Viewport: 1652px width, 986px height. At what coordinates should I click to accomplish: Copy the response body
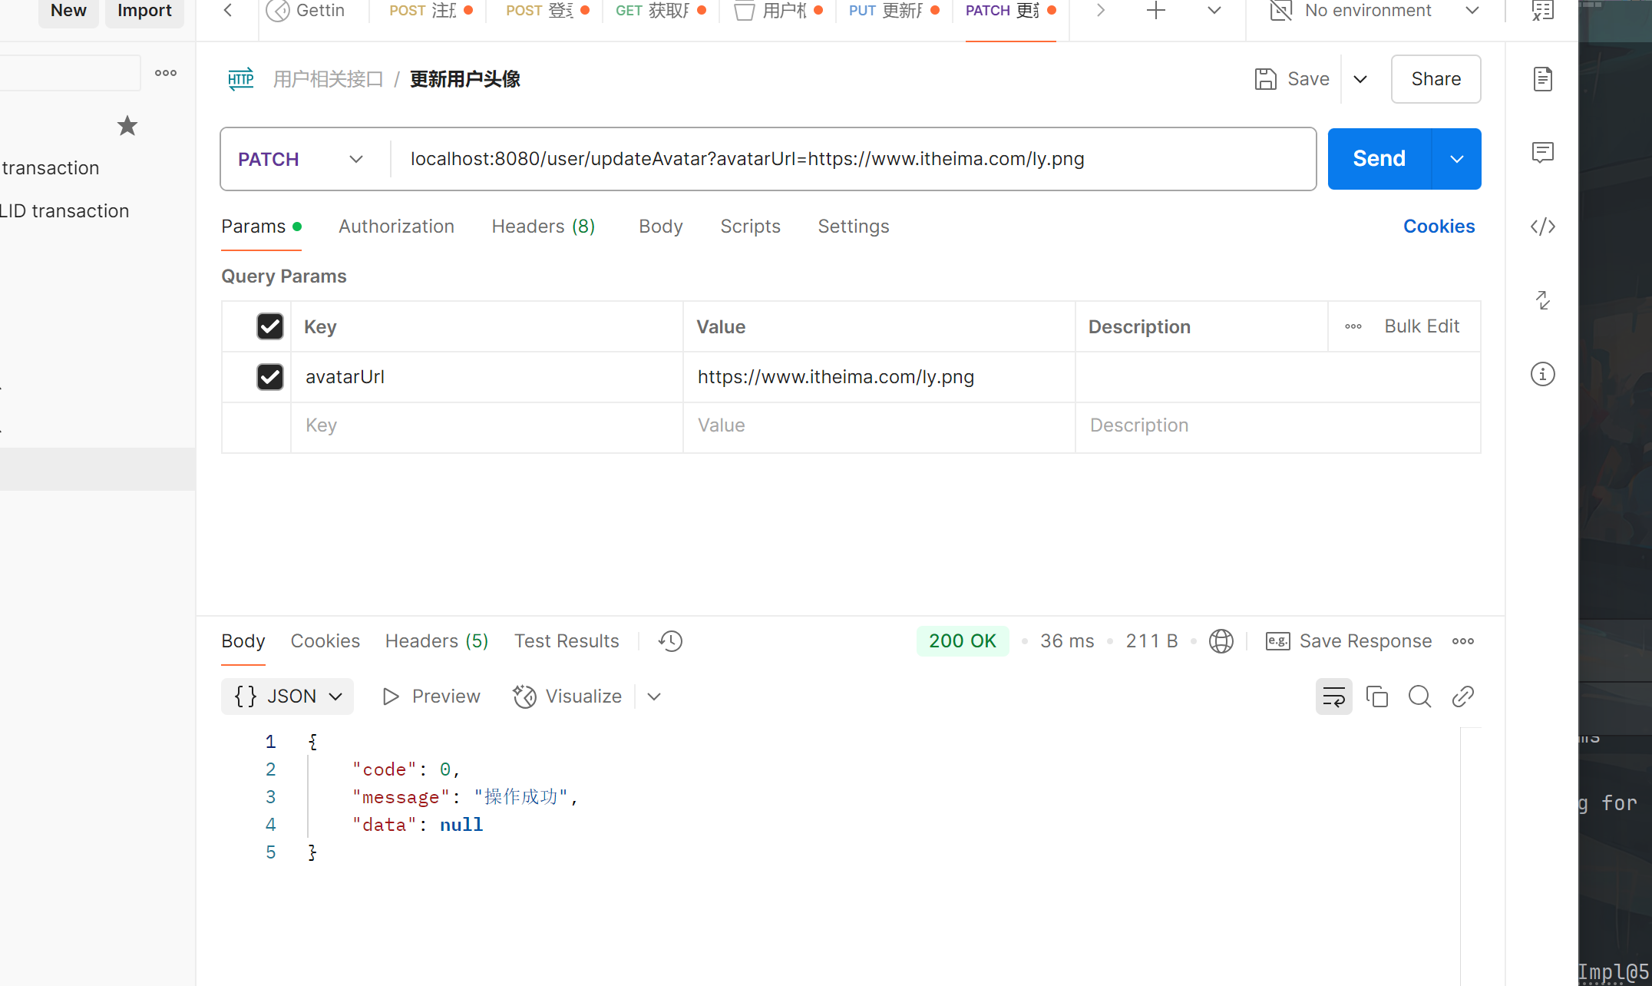coord(1376,696)
